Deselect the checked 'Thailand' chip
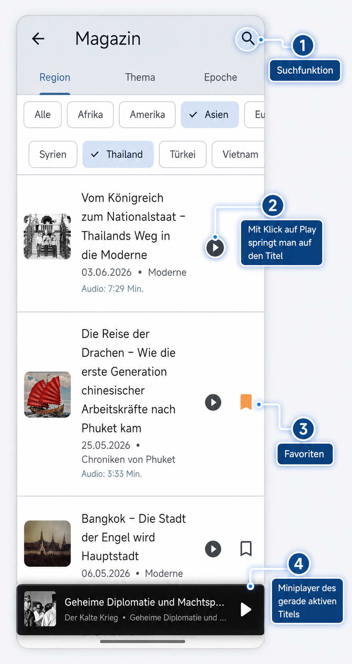 [118, 154]
